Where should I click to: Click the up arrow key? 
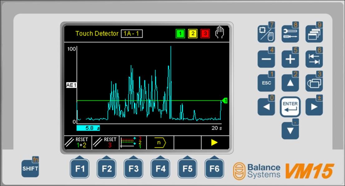coord(290,81)
